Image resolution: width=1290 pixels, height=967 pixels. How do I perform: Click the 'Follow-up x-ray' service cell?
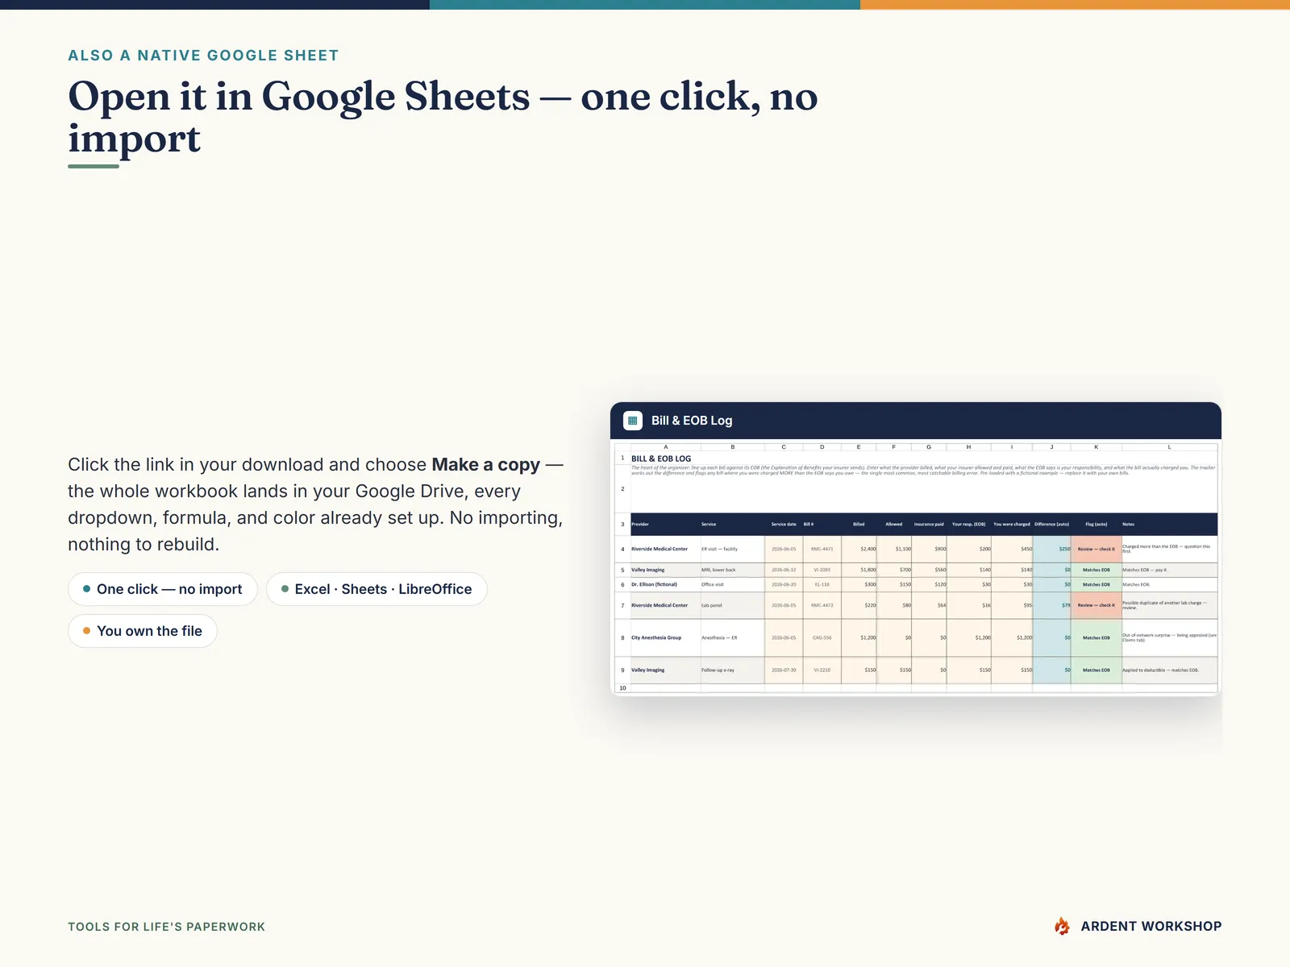pos(732,670)
